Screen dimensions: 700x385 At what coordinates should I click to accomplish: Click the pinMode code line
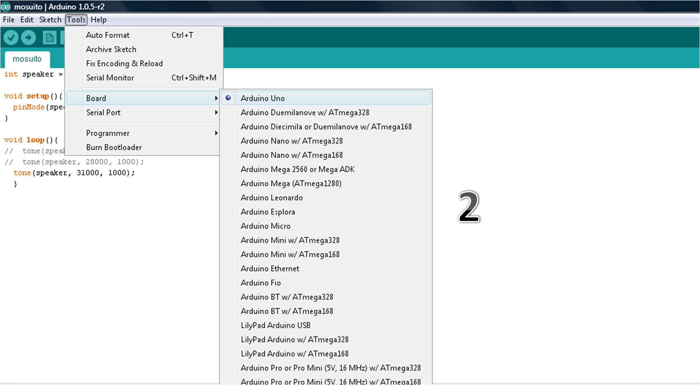click(39, 107)
